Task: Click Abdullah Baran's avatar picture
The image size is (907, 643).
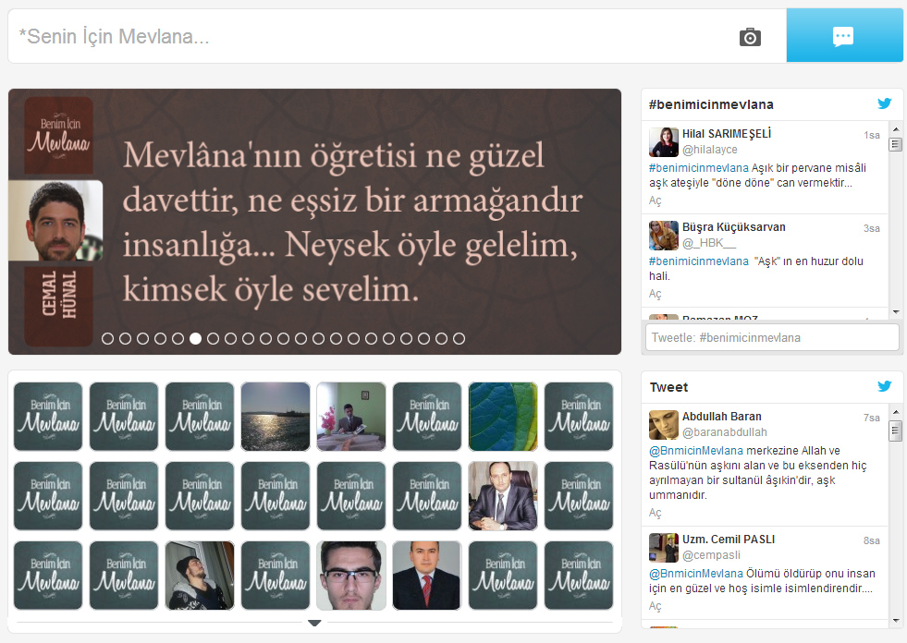Action: pos(664,425)
